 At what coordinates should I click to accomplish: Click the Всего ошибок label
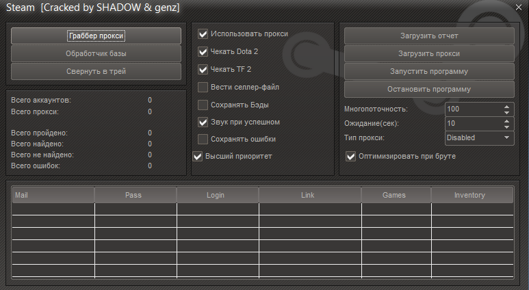tap(36, 166)
